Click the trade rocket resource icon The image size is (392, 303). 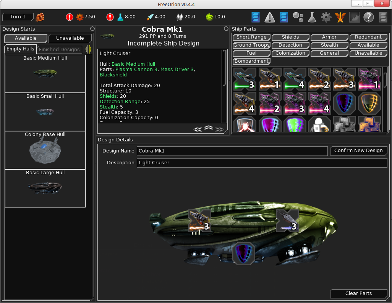[150, 17]
